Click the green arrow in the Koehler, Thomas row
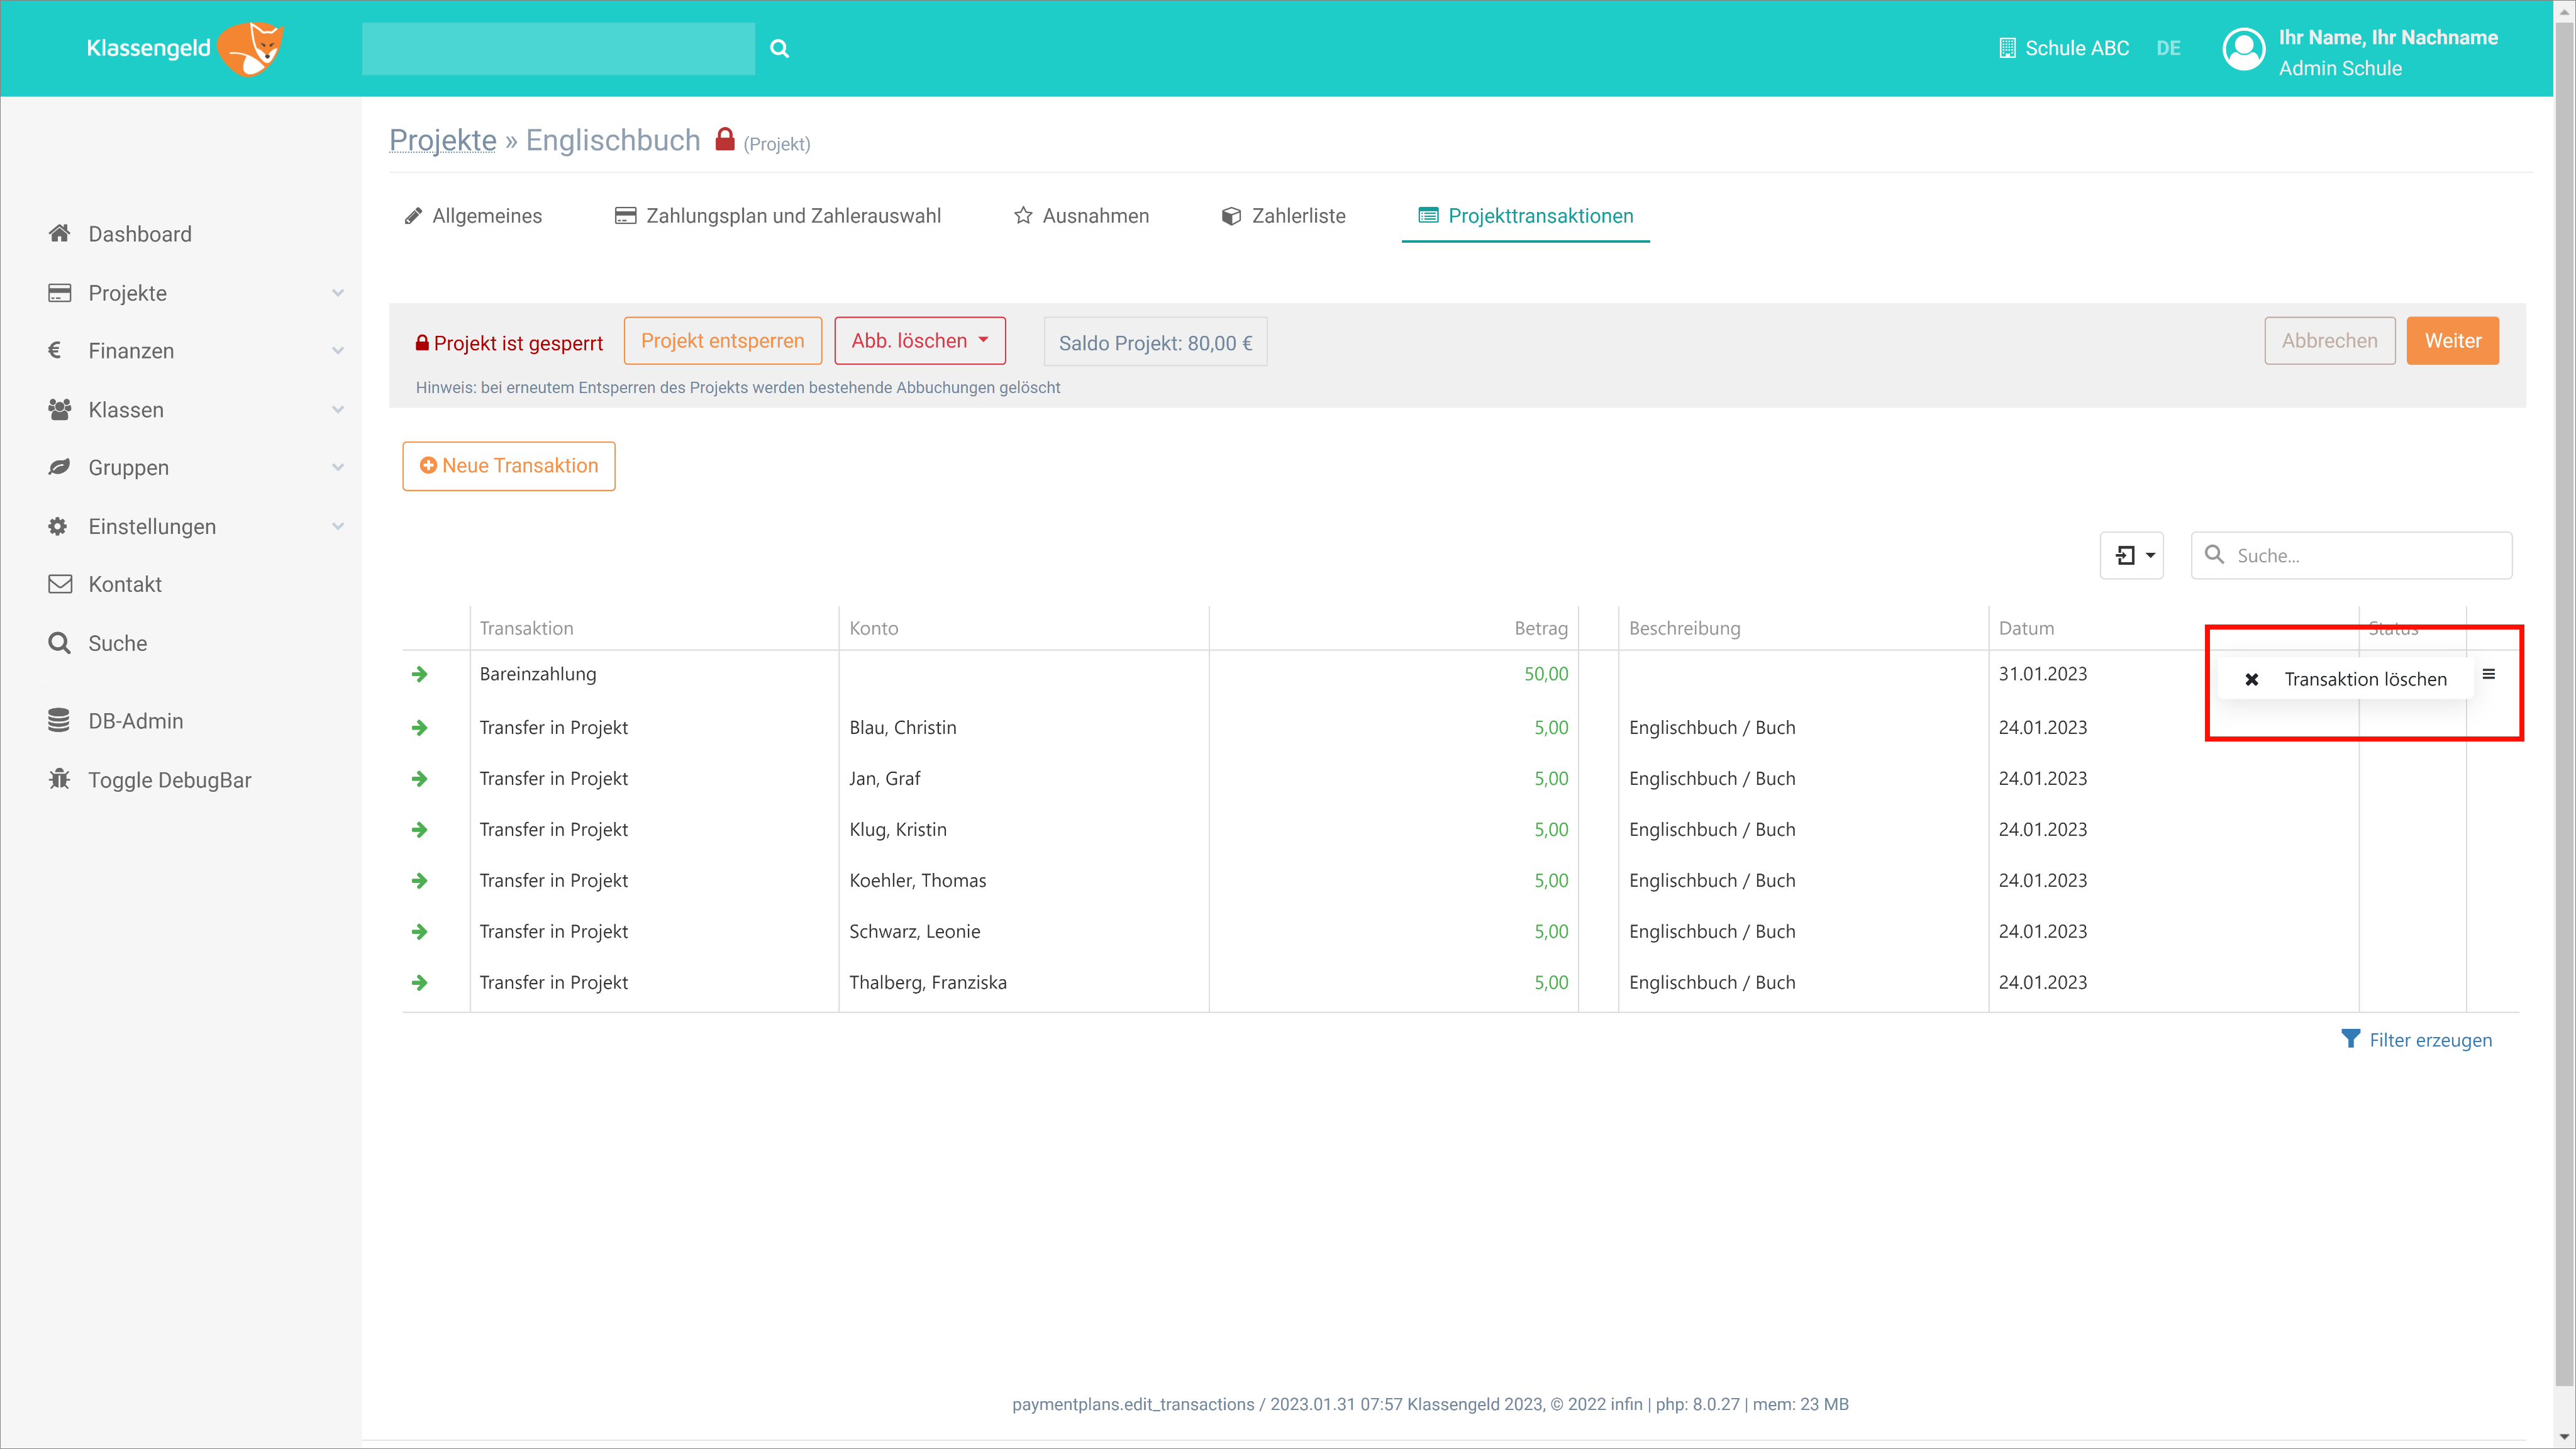 pyautogui.click(x=419, y=880)
